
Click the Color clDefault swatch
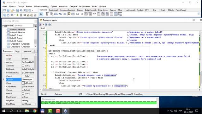coord(23,83)
